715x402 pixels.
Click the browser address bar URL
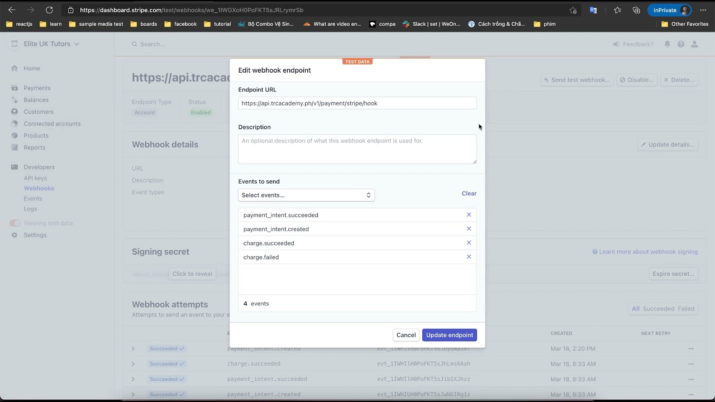[192, 10]
